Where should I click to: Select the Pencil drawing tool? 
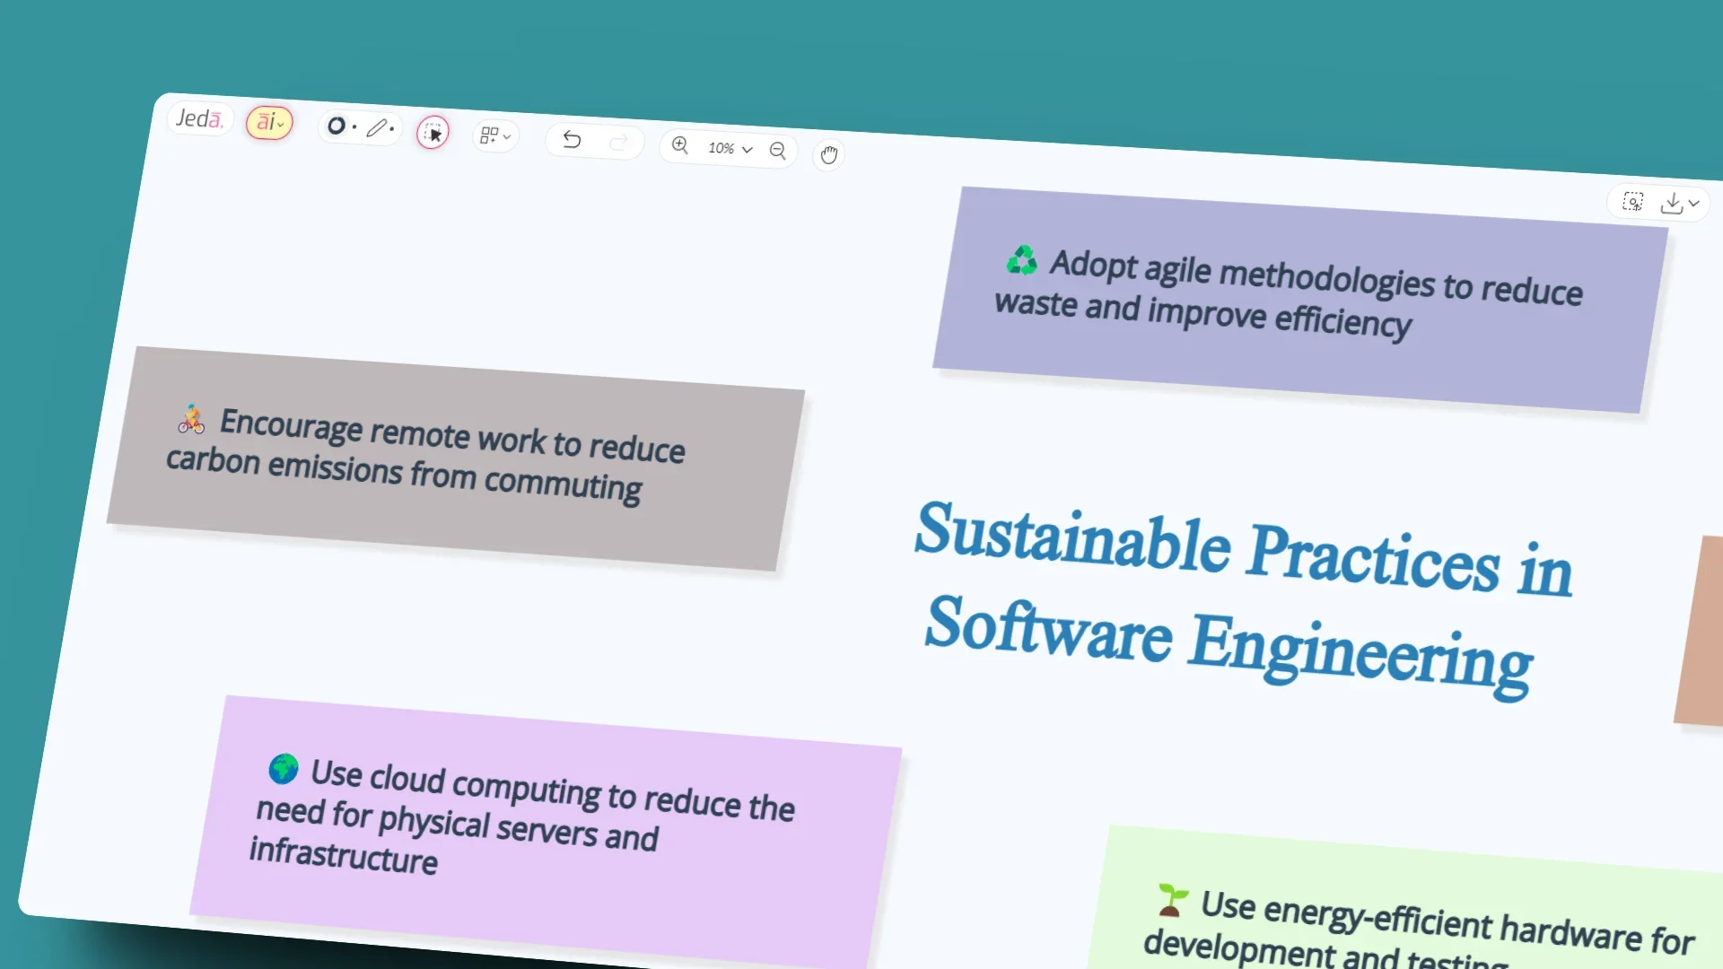[377, 129]
